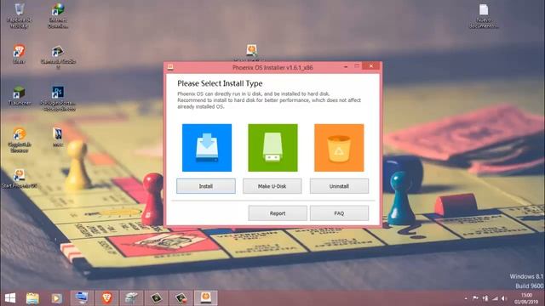The width and height of the screenshot is (545, 306).
Task: Open the FAQ button
Action: [339, 213]
